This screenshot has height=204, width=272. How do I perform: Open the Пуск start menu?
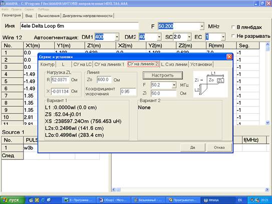pos(13,200)
